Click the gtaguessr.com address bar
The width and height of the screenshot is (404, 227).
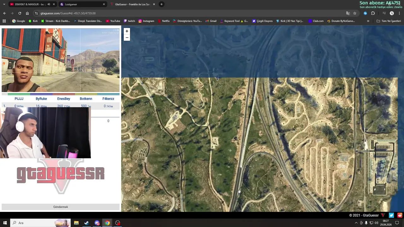point(189,13)
